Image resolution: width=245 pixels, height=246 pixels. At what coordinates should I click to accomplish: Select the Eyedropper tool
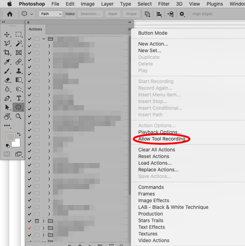tap(7, 62)
